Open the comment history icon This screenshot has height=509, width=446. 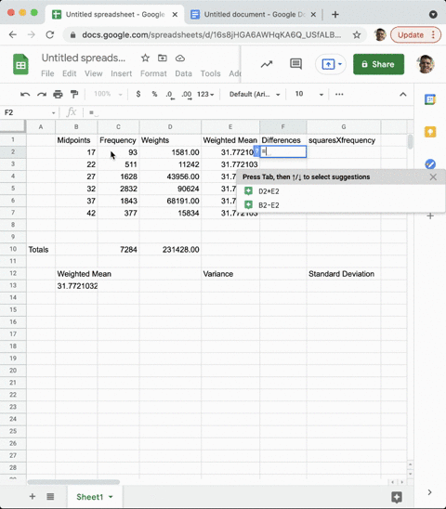295,64
